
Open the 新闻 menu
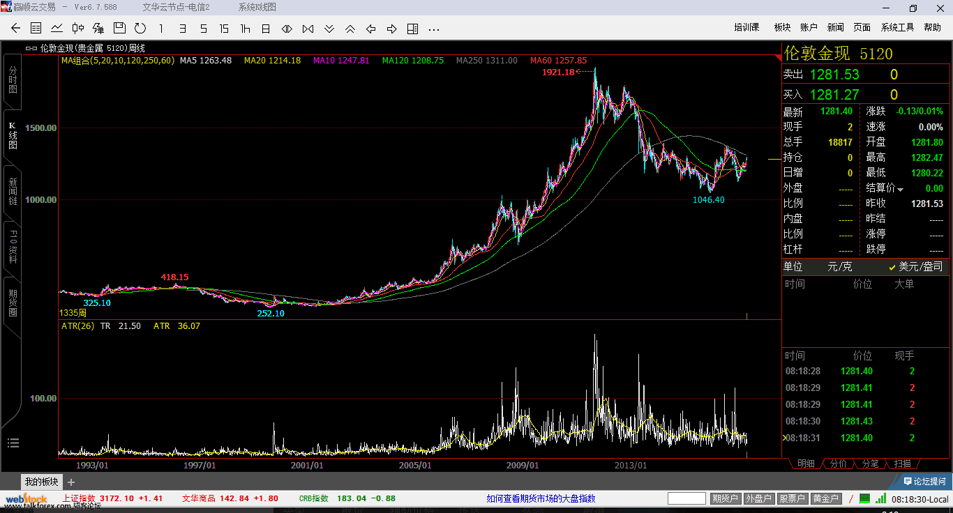pos(836,28)
